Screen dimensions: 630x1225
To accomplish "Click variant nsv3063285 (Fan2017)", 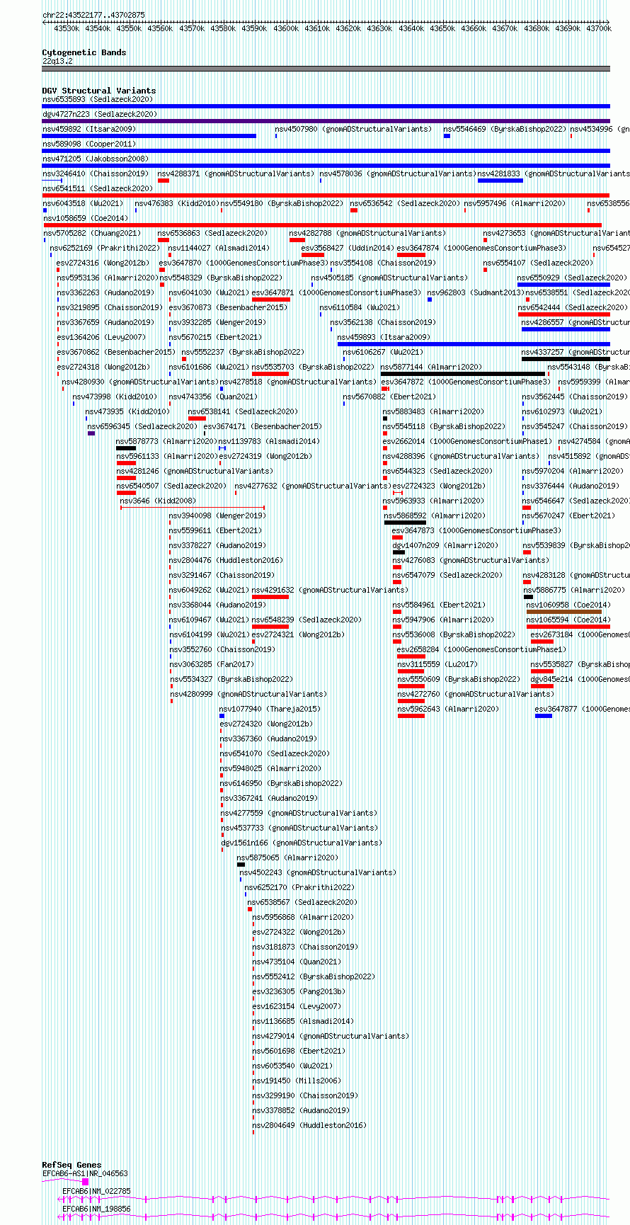I will 211,664.
